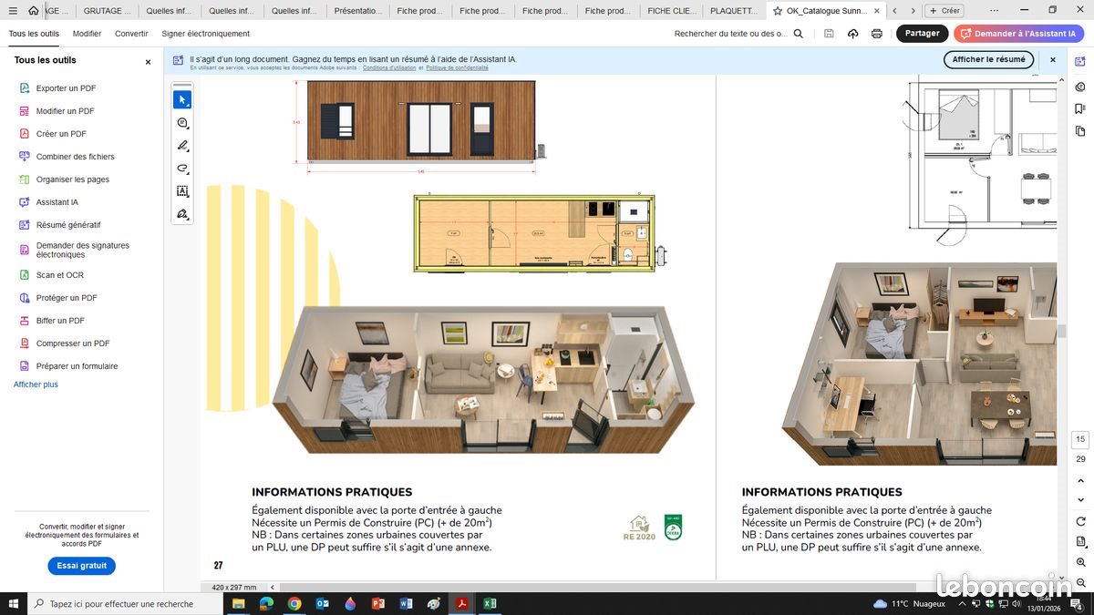Open the bookmarks panel
The width and height of the screenshot is (1094, 615).
pos(1080,108)
